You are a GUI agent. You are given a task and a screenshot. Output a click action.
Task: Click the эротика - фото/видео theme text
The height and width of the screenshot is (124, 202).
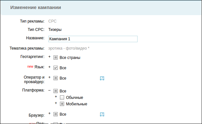(69, 48)
